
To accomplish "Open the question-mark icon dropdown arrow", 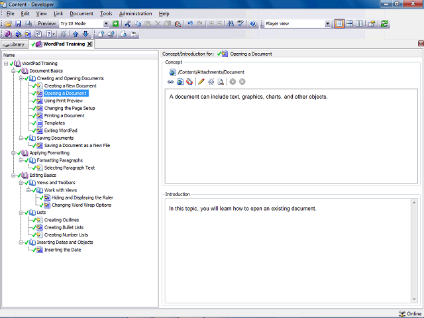I will point(54,34).
